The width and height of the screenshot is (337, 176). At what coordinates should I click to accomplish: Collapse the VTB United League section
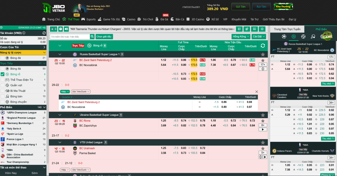(x=60, y=142)
